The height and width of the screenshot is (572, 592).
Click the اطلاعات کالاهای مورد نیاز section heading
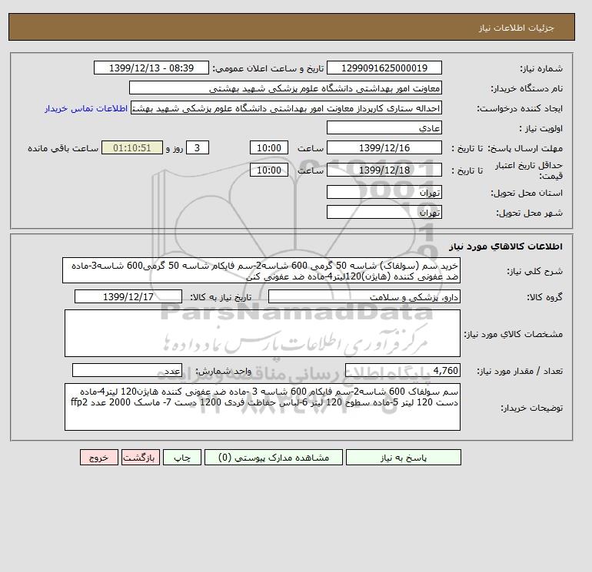pyautogui.click(x=506, y=246)
